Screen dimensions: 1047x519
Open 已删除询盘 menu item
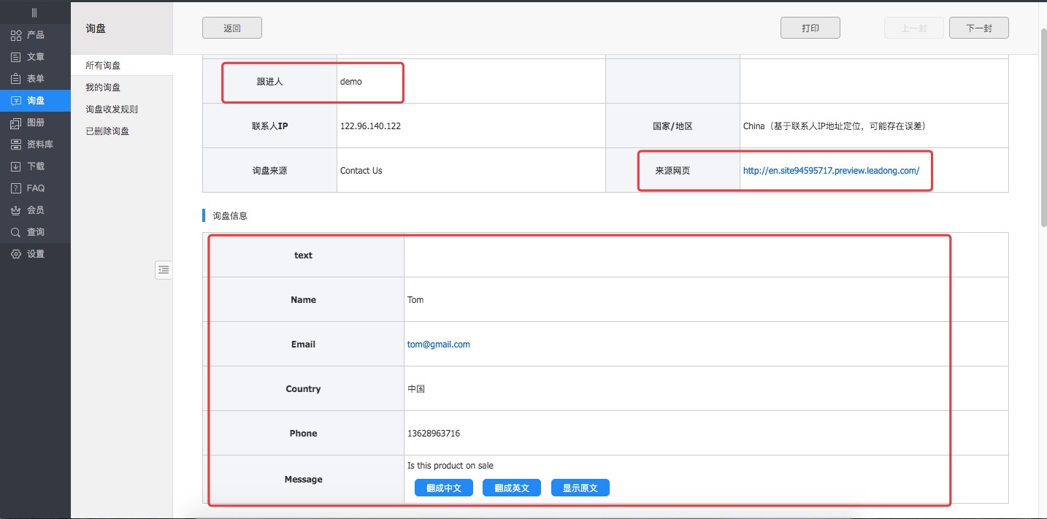tap(107, 131)
